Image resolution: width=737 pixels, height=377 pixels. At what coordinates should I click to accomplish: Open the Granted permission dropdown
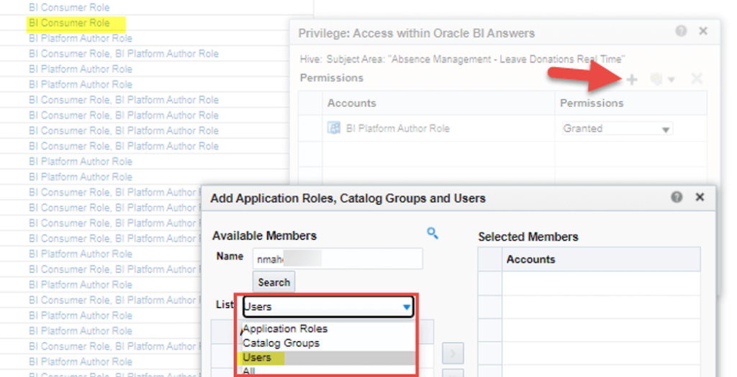[x=617, y=129]
